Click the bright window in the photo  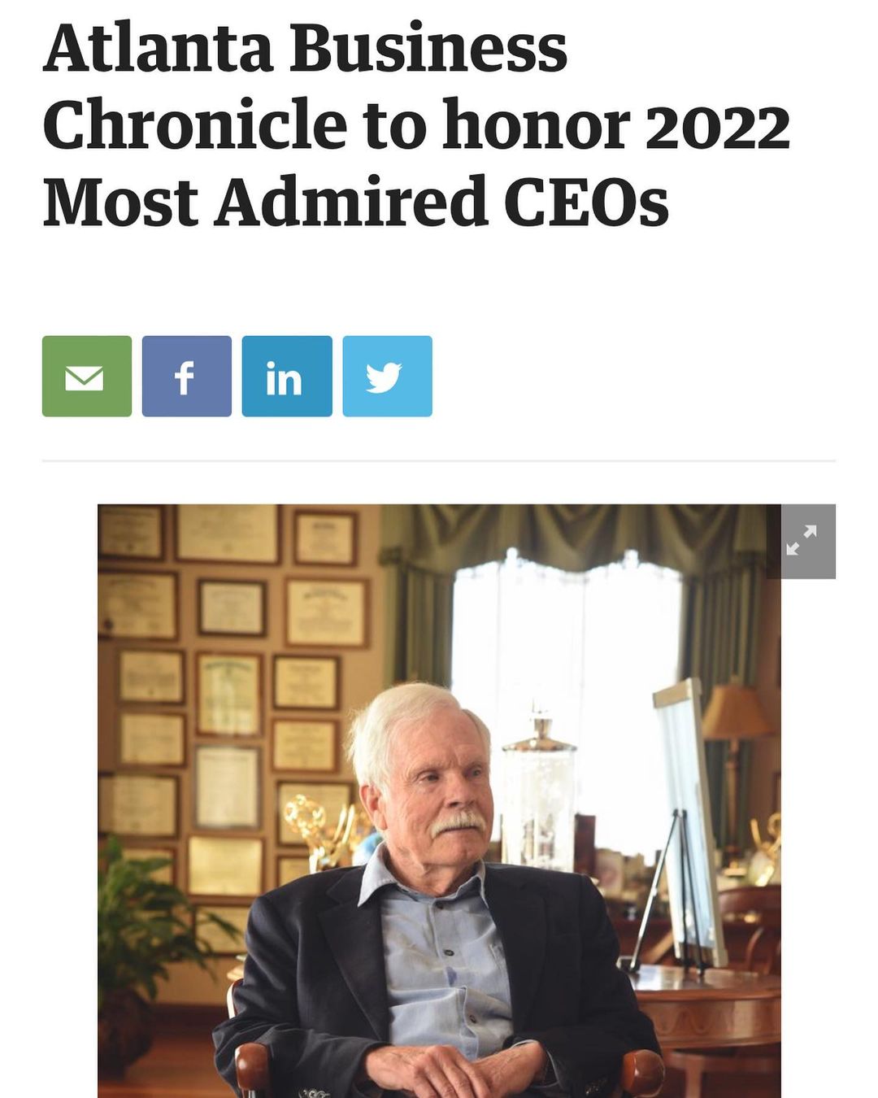click(569, 634)
